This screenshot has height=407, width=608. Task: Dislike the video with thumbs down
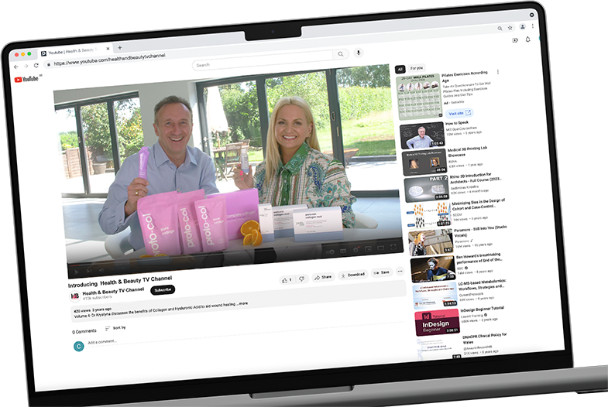click(x=301, y=279)
